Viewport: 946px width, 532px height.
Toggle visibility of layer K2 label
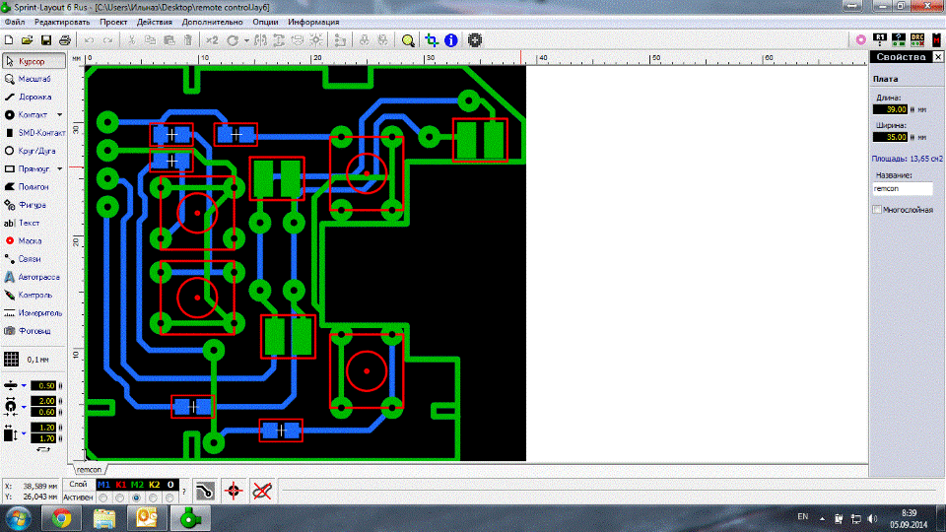click(155, 485)
